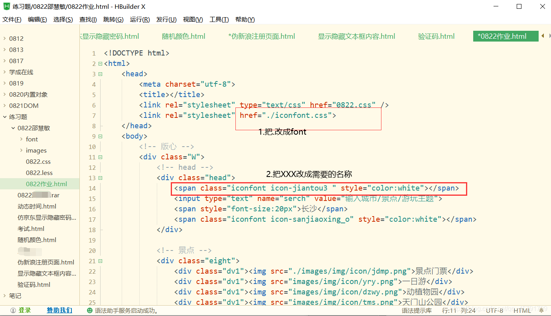
Task: Open 伪新浪注册页面.html in the project tree
Action: [46, 262]
